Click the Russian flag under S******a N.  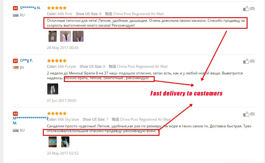coord(16,15)
